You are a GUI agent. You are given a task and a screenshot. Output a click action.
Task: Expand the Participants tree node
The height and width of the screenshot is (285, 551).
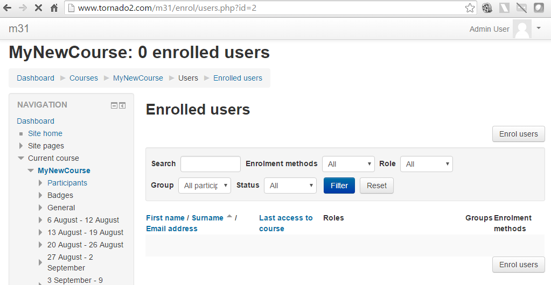[40, 183]
